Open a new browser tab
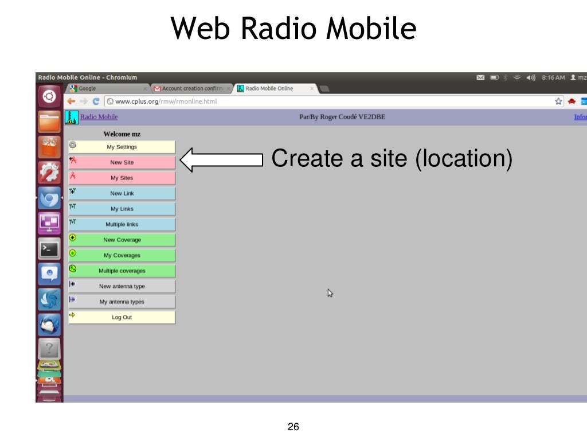The height and width of the screenshot is (441, 587). [324, 89]
